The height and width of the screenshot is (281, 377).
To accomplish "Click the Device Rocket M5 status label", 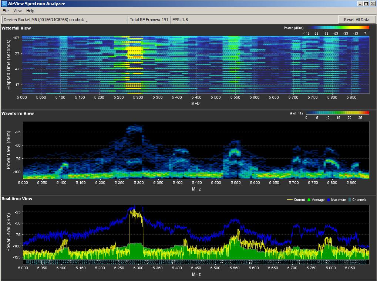I will pyautogui.click(x=44, y=20).
